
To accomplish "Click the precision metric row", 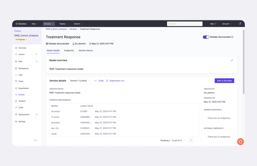I will (x=124, y=123).
